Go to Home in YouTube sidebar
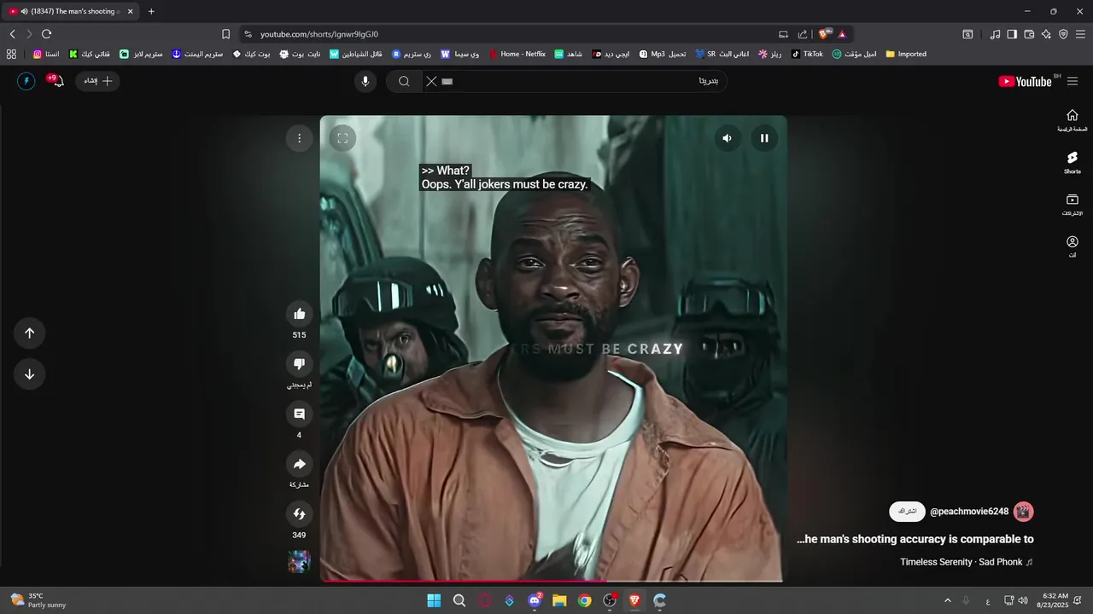This screenshot has width=1093, height=614. coord(1073,120)
